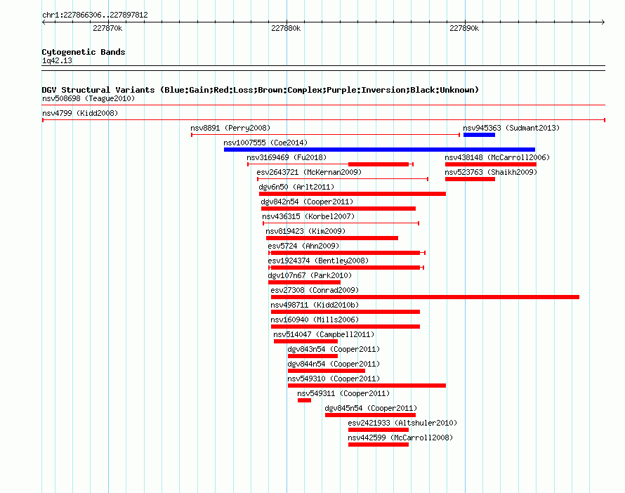
Task: Click the Cytogenetic Bands track title
Action: (x=84, y=52)
